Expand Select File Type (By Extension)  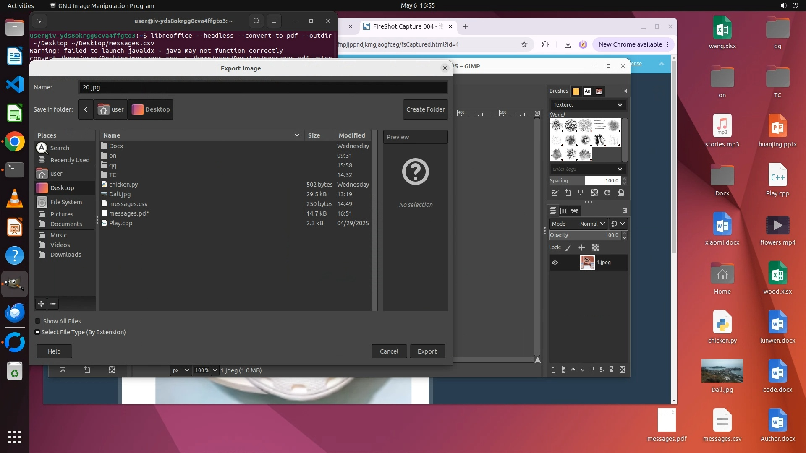[37, 332]
